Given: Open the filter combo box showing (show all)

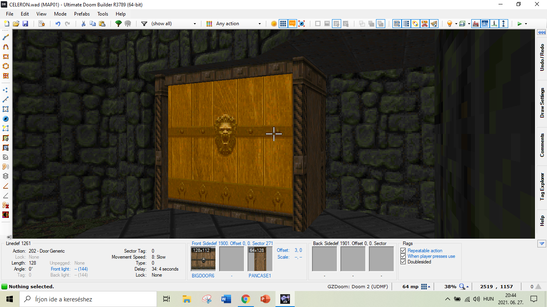Looking at the screenshot, I should point(174,24).
